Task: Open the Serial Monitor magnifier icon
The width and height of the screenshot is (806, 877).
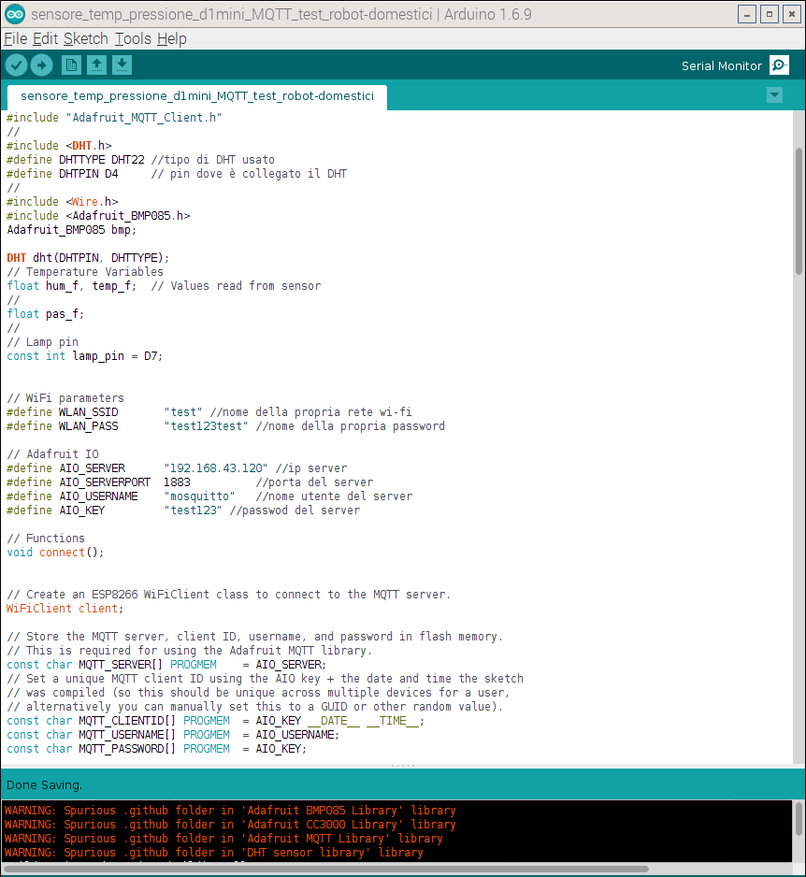Action: 779,65
